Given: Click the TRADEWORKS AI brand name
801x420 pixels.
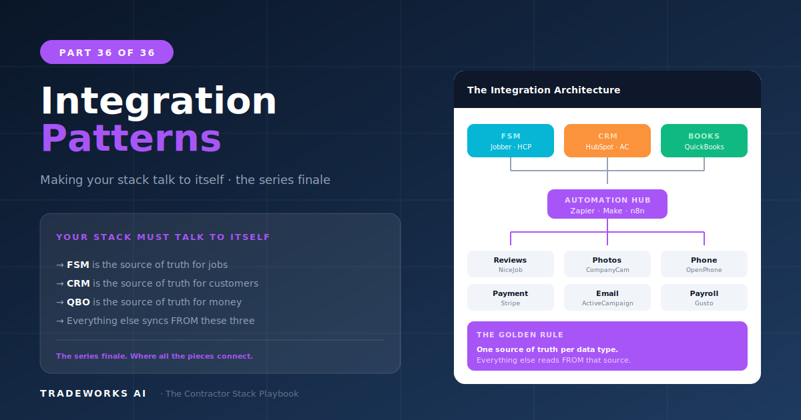Looking at the screenshot, I should (93, 393).
